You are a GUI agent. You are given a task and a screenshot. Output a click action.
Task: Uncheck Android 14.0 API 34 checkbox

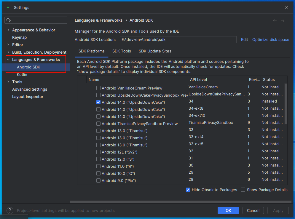pyautogui.click(x=98, y=102)
